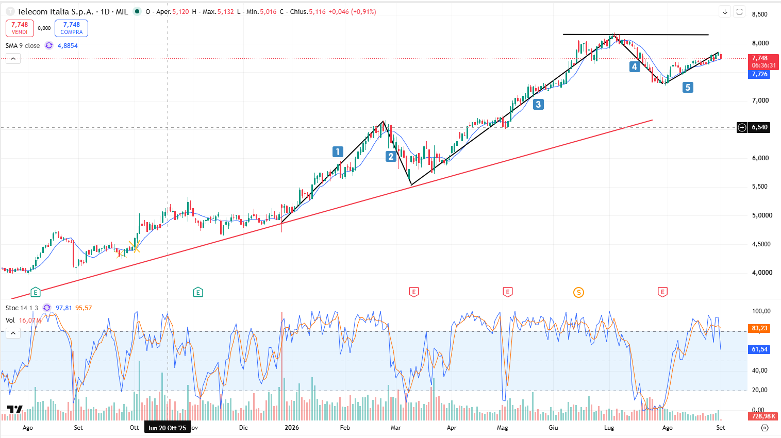Viewport: 781px width, 438px height.
Task: Click the close price 5,116
Action: (317, 11)
